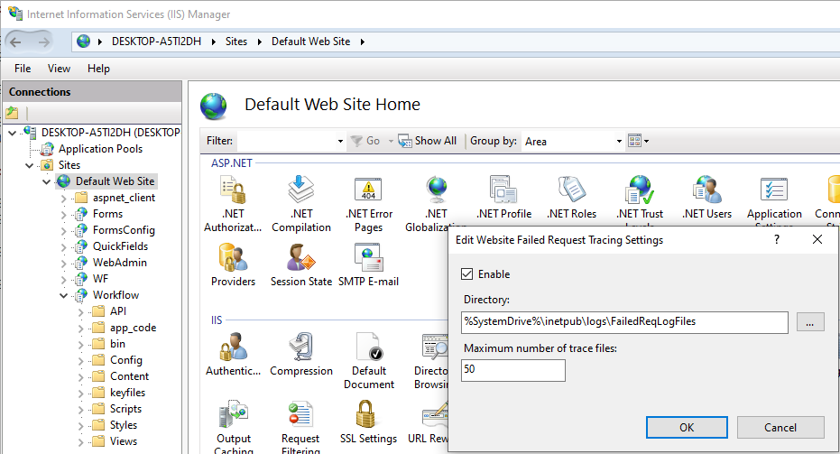Open the Help menu
Image resolution: width=840 pixels, height=454 pixels.
pos(98,69)
